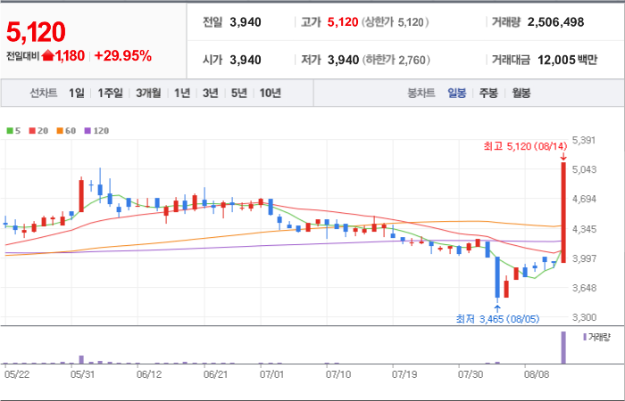Viewport: 625px width, 401px height.
Task: Open the 3년 line chart view
Action: (x=210, y=93)
